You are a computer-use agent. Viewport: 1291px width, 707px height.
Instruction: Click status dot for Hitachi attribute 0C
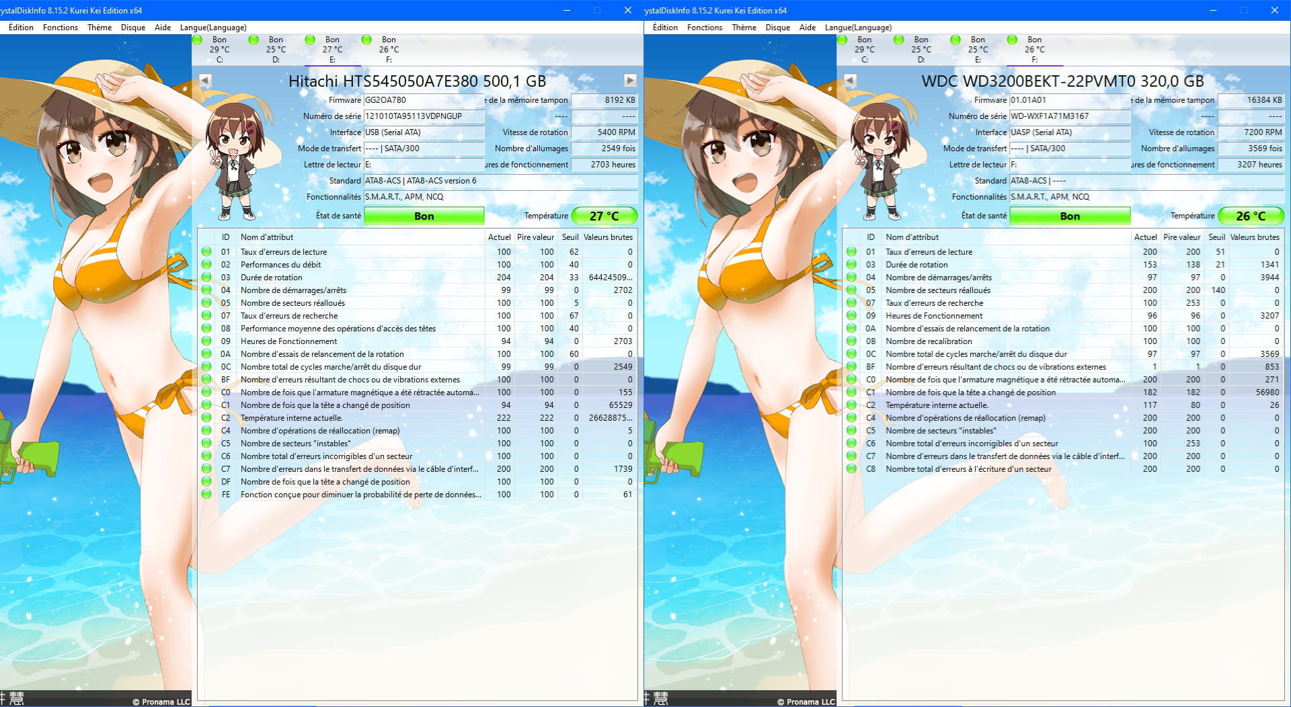coord(206,367)
